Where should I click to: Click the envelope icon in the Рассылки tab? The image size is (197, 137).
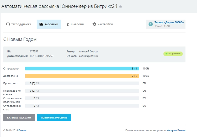point(41,24)
